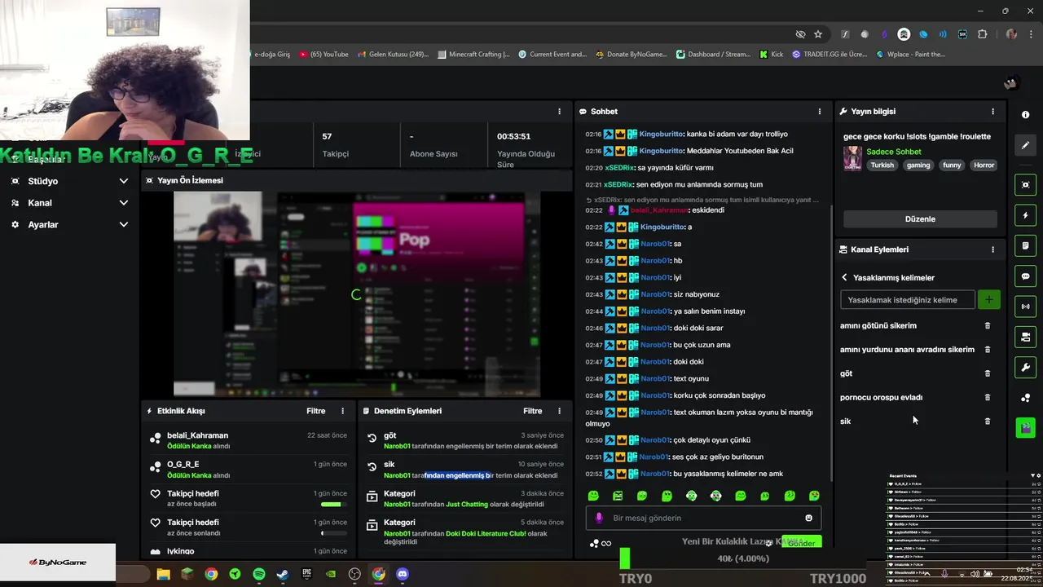
Task: Click the stream preview video thumbnail
Action: (x=356, y=293)
